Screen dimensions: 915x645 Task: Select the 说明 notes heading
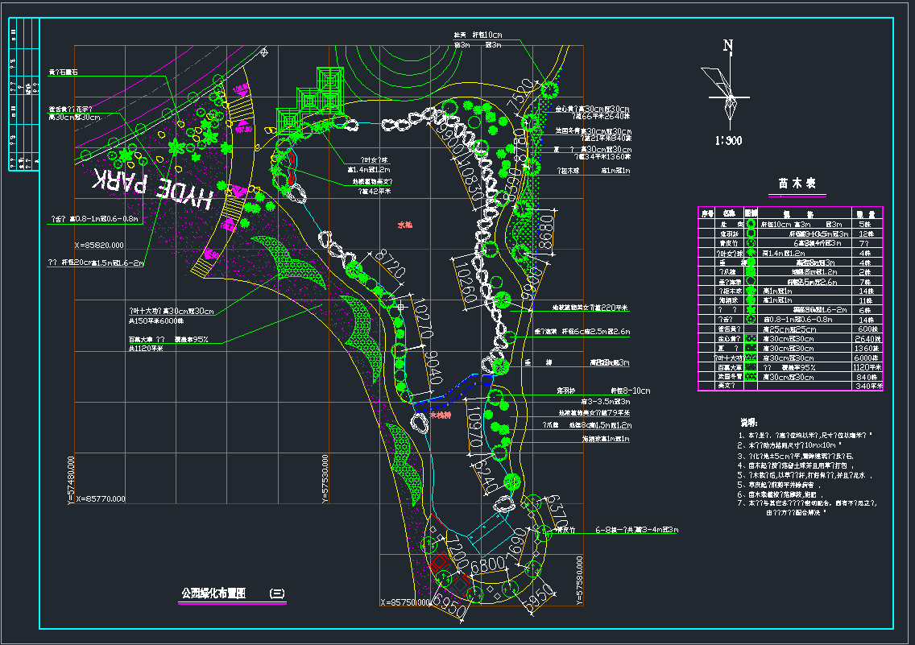point(750,422)
